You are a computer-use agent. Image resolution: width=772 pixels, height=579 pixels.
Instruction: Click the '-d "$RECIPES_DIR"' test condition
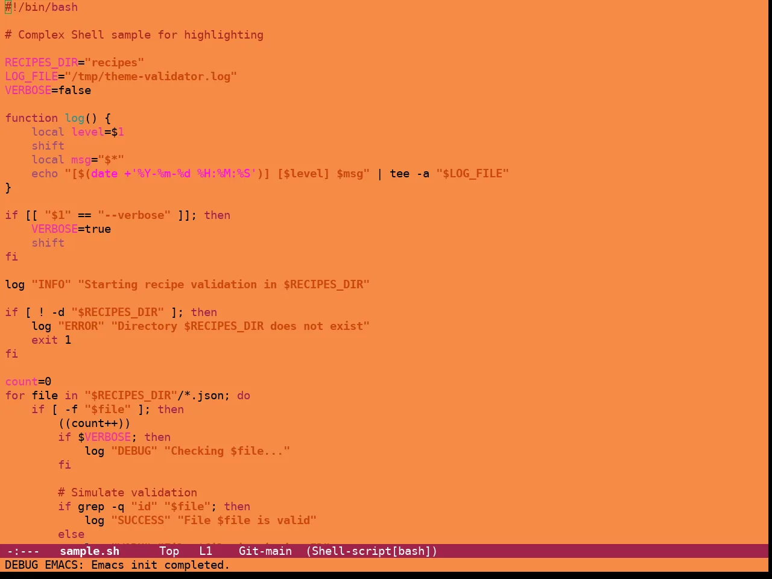(108, 312)
